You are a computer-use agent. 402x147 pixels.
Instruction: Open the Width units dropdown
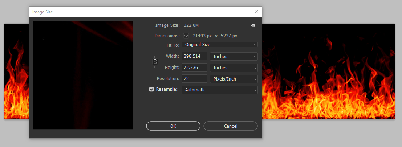[234, 57]
